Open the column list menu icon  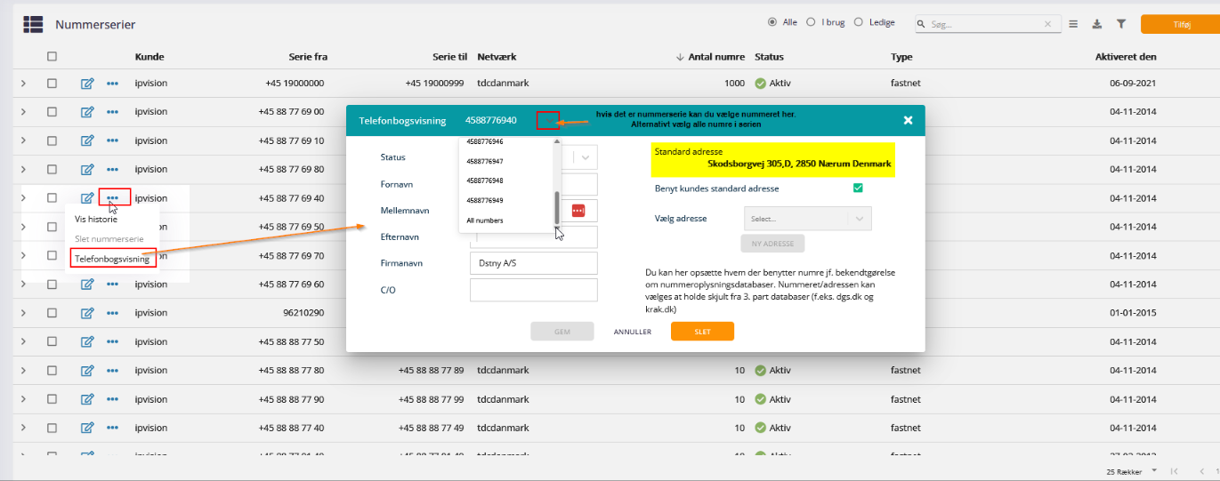(1073, 24)
